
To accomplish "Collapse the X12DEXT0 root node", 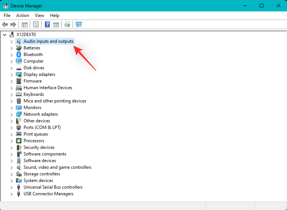I will tap(5, 35).
